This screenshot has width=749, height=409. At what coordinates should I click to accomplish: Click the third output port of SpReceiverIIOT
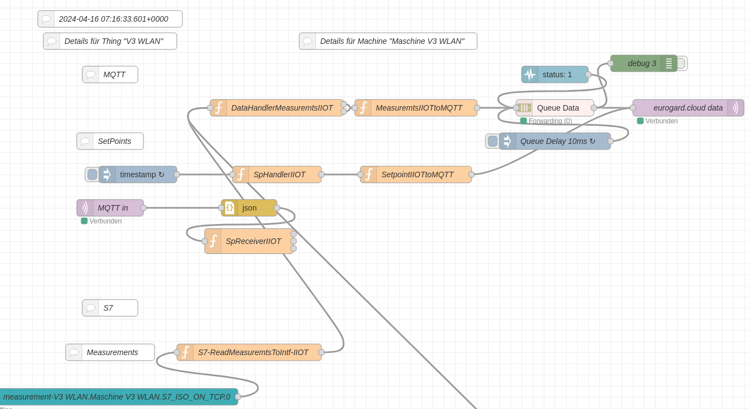pyautogui.click(x=294, y=248)
